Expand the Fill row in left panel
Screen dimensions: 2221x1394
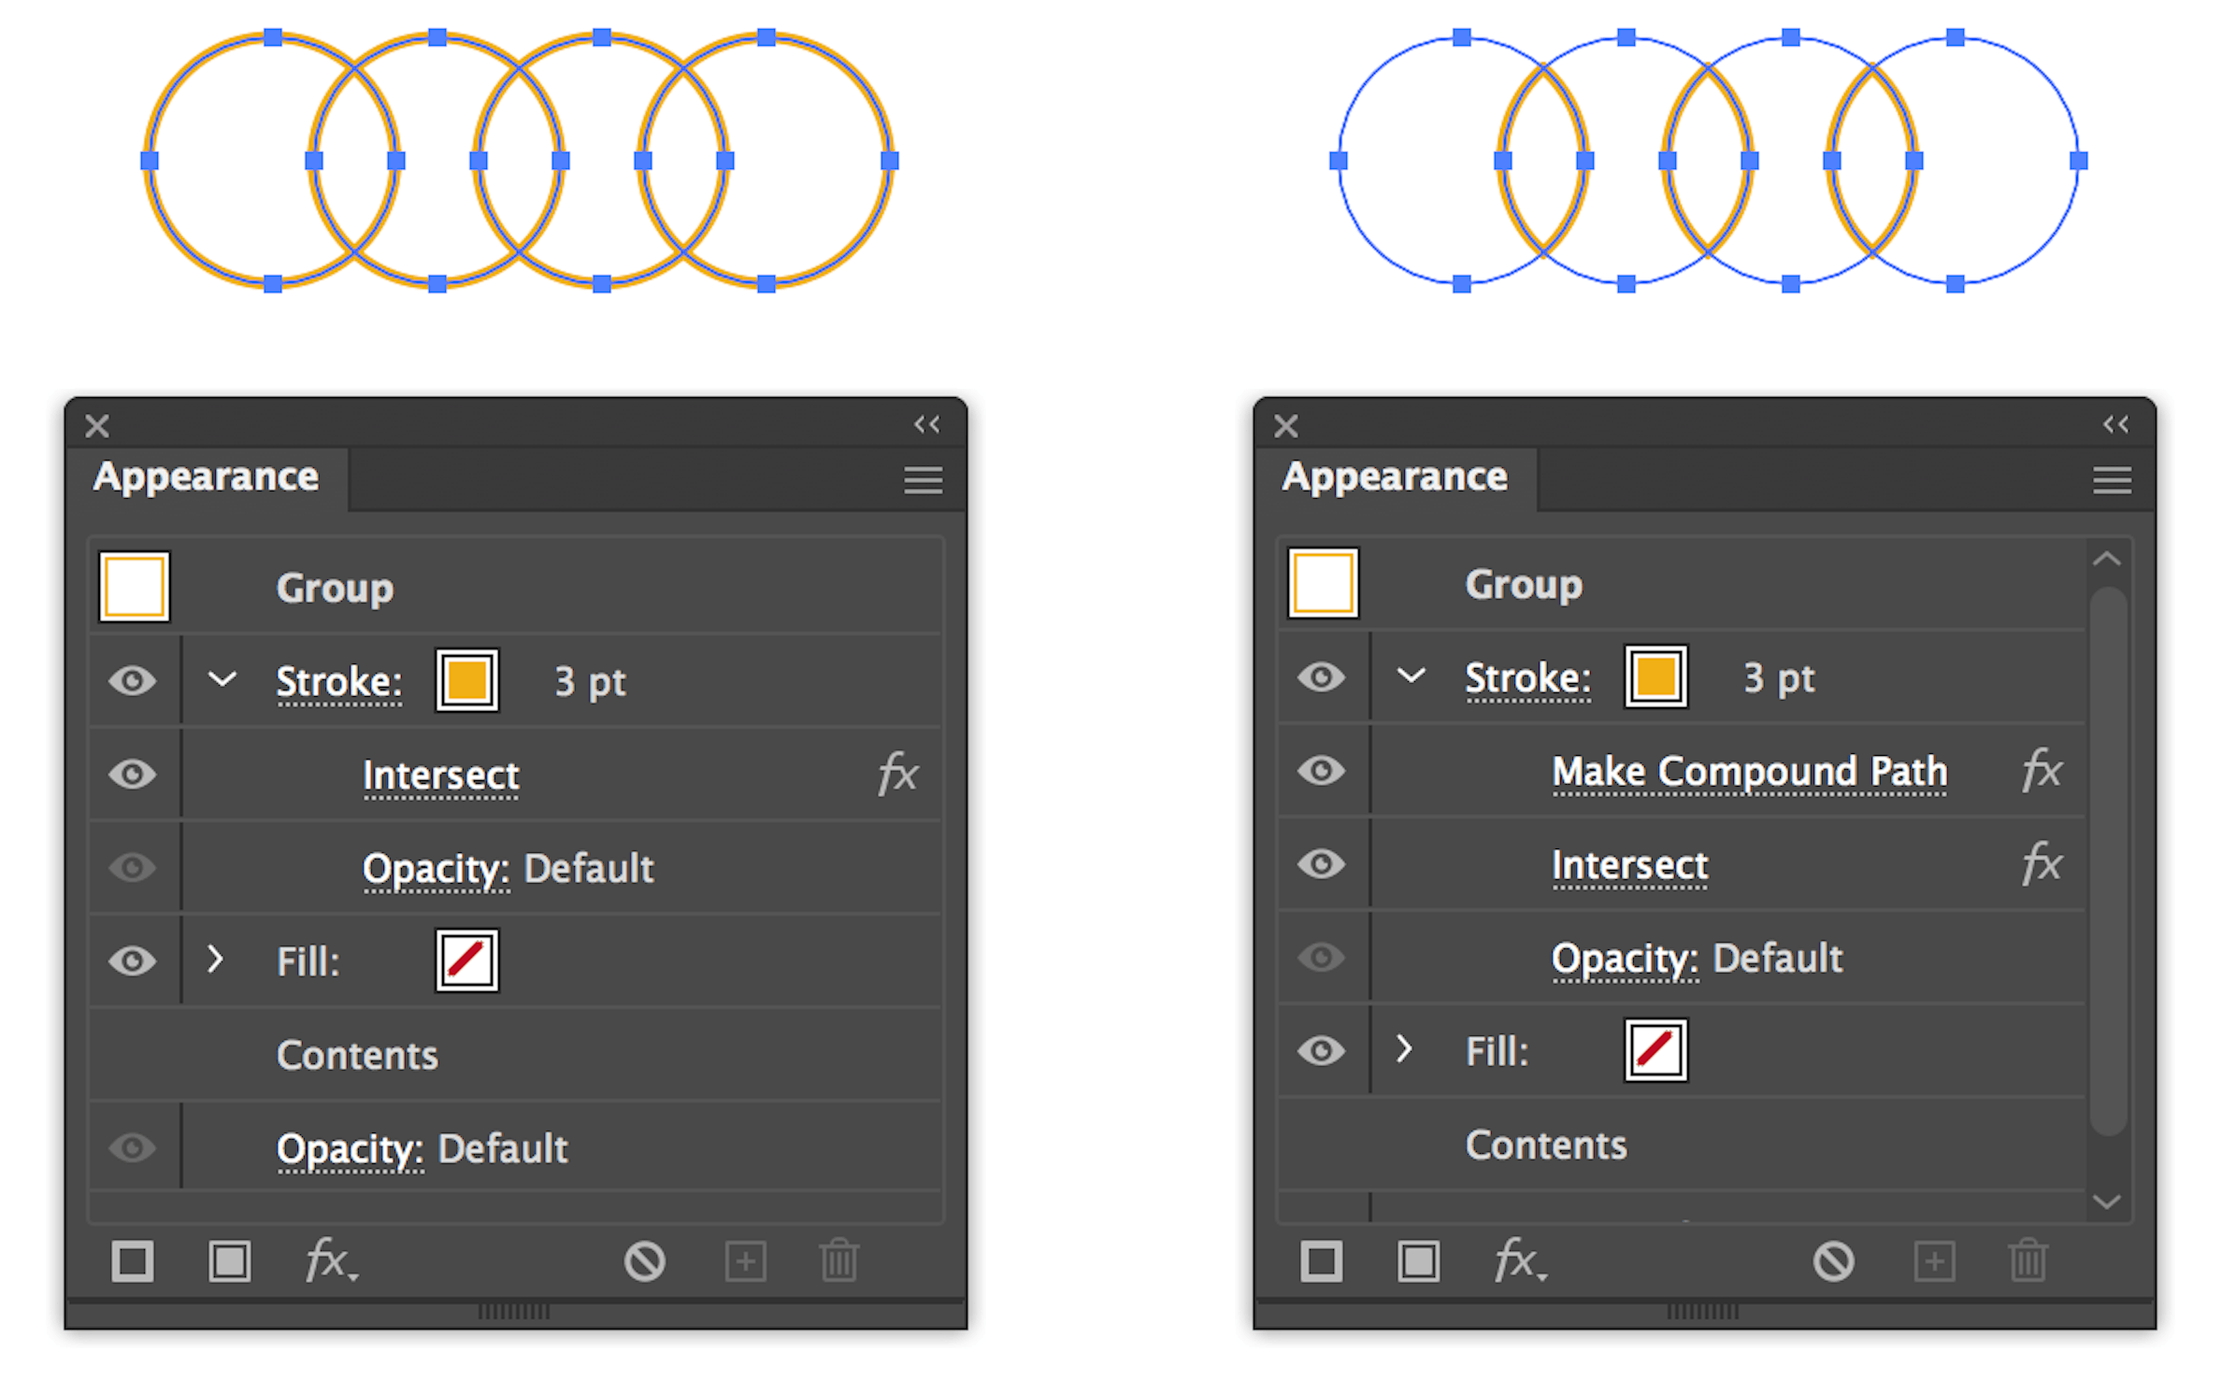pyautogui.click(x=216, y=960)
